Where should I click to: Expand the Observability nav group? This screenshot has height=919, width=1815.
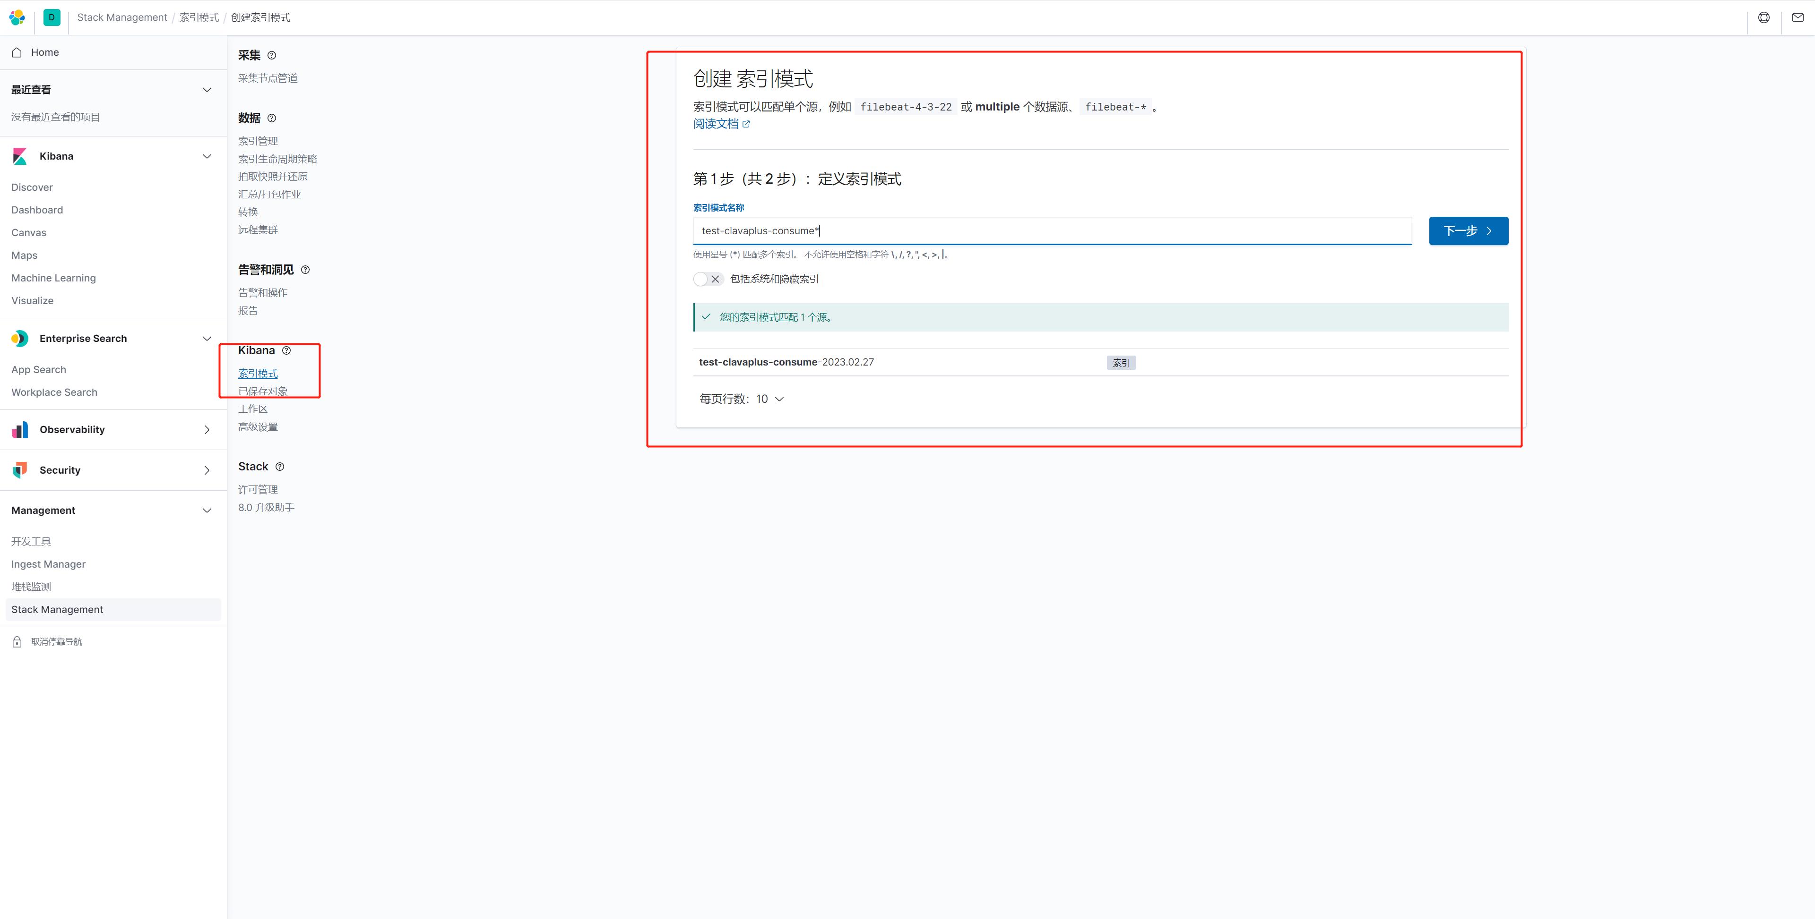click(207, 430)
